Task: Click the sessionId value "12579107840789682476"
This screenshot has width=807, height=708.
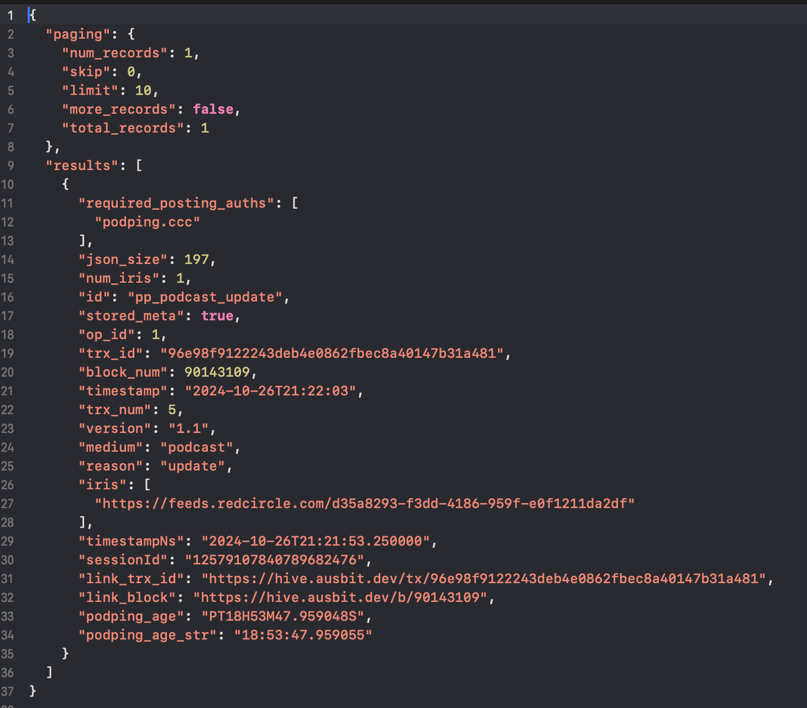Action: 275,560
